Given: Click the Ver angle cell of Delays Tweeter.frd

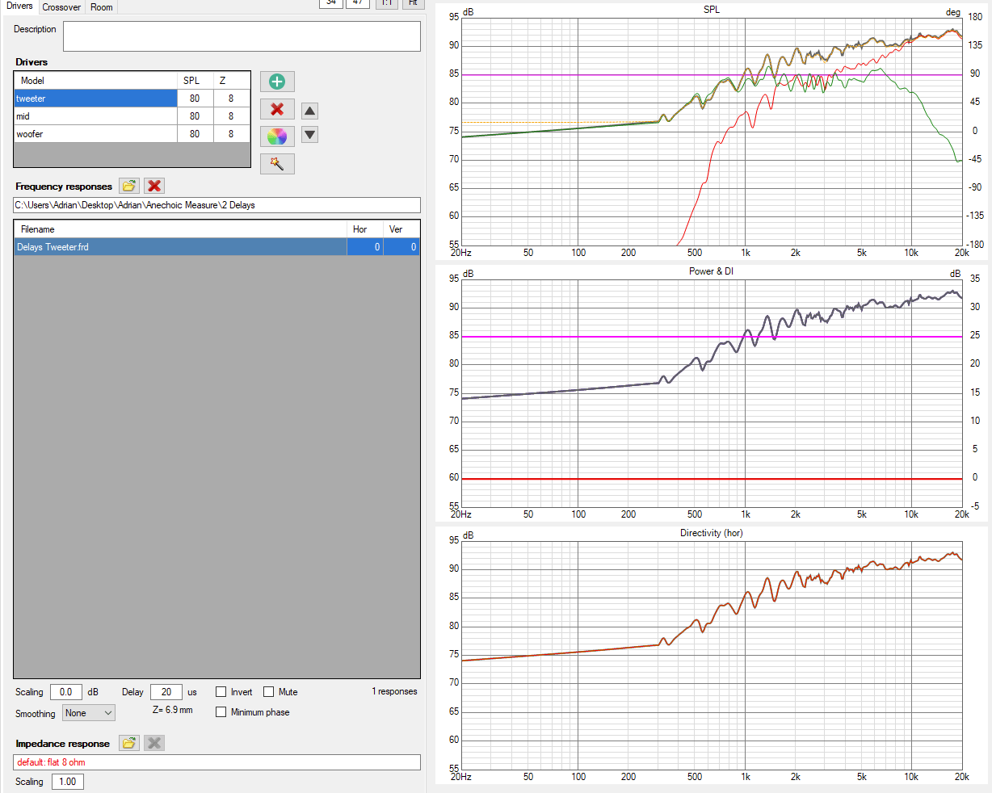Looking at the screenshot, I should [401, 247].
